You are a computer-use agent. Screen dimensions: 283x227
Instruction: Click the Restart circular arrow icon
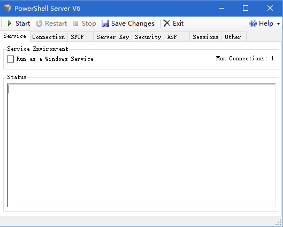coord(39,24)
